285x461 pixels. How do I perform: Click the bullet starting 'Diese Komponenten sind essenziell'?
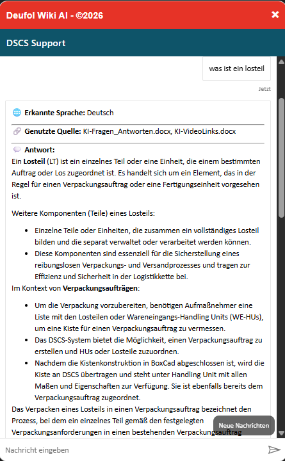pos(142,265)
